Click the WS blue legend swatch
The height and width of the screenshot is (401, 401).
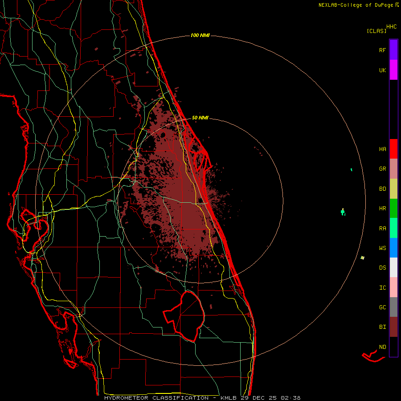point(393,248)
